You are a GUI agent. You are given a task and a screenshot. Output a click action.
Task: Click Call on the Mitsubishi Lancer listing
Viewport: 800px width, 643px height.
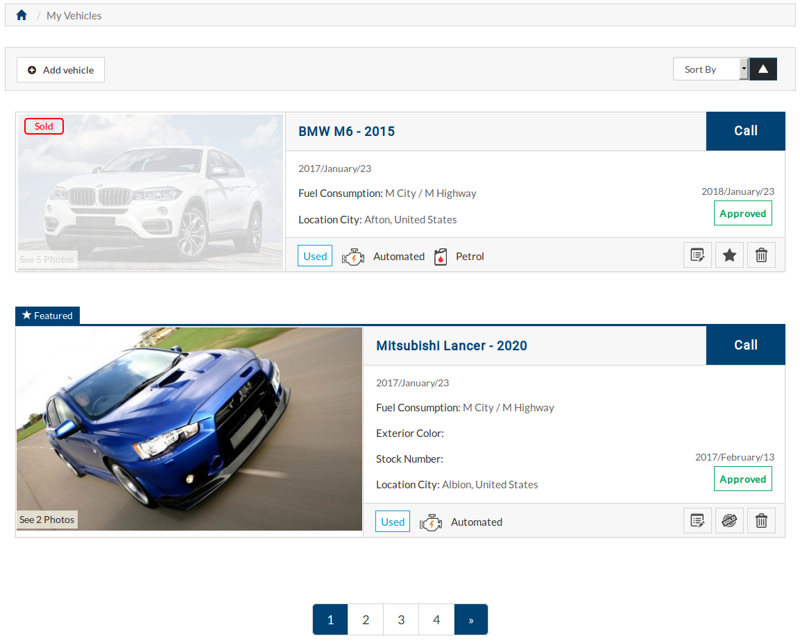[x=745, y=345]
